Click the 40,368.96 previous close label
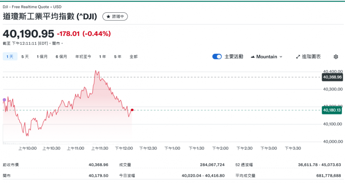Screen dimensions: 345x183 [332, 77]
